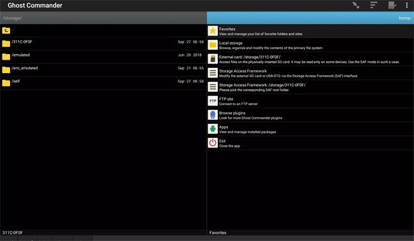Open the overflow three-dot menu
This screenshot has width=414, height=241.
406,5
